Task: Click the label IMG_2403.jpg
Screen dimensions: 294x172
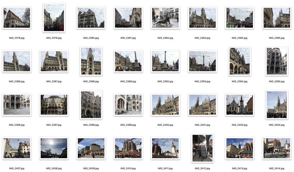Action: [239, 125]
